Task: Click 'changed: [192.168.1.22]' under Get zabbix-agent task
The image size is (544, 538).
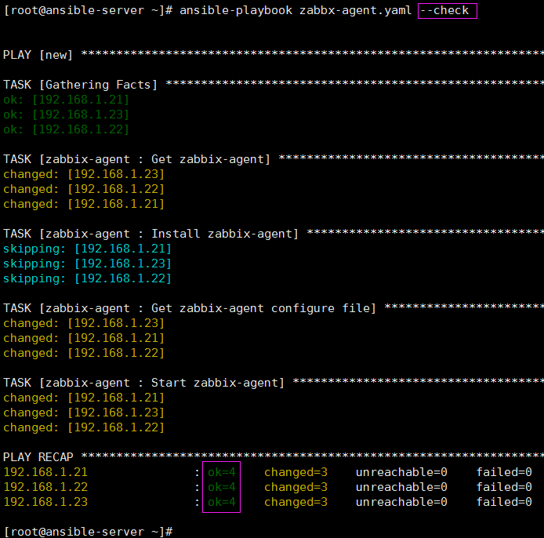Action: [84, 189]
